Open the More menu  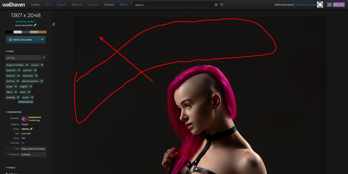pyautogui.click(x=124, y=5)
